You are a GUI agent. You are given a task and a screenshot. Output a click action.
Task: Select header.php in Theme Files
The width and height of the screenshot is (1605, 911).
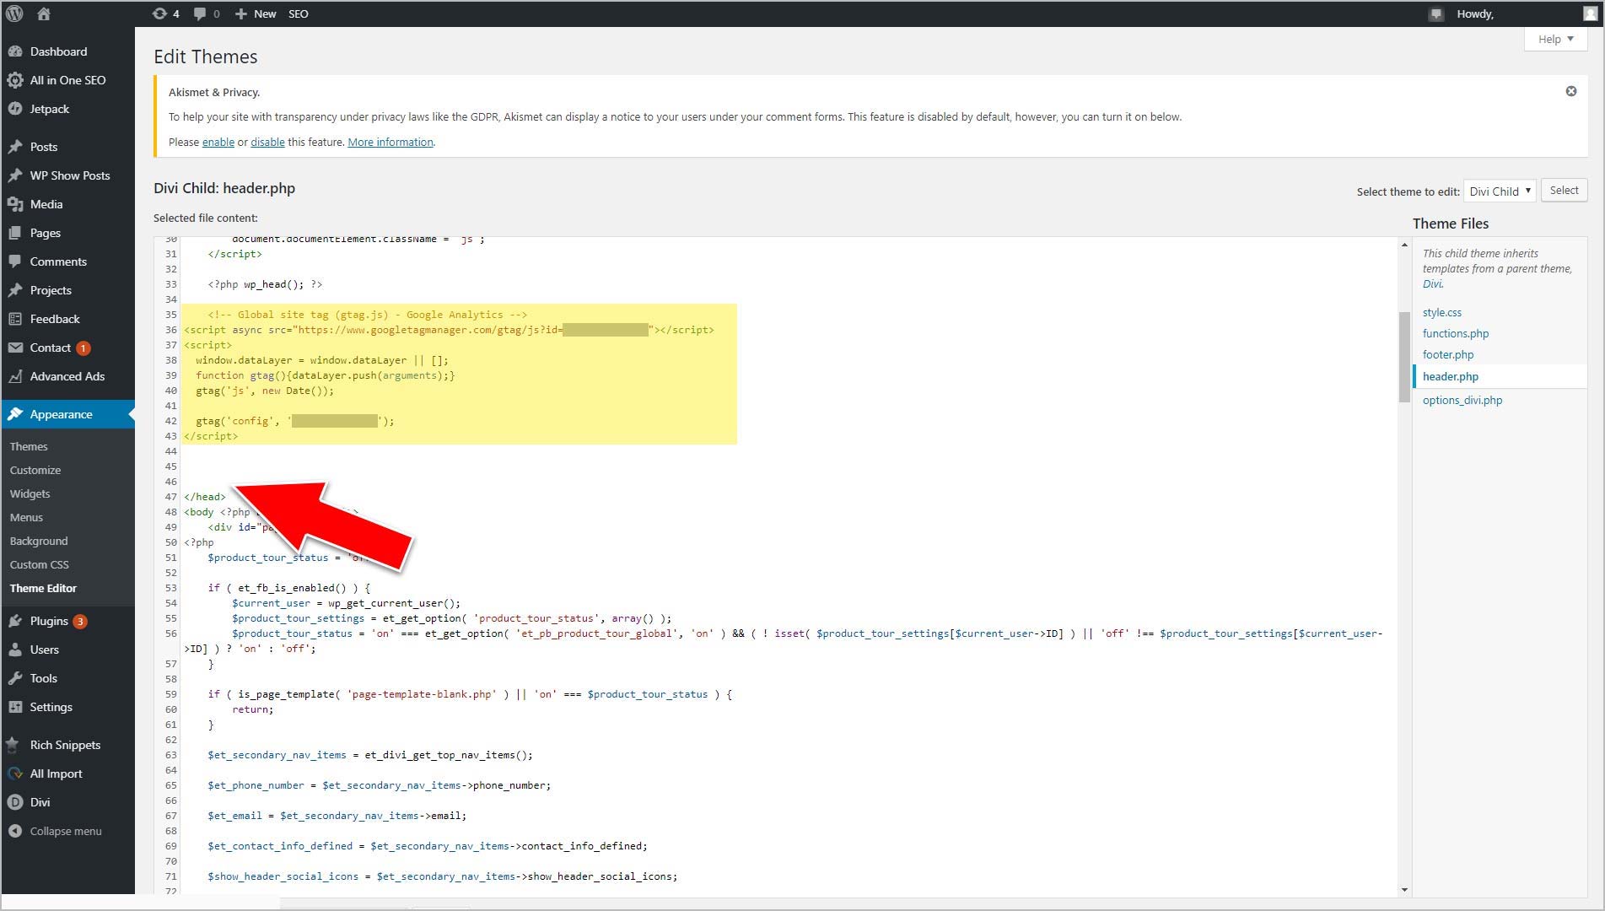tap(1451, 376)
